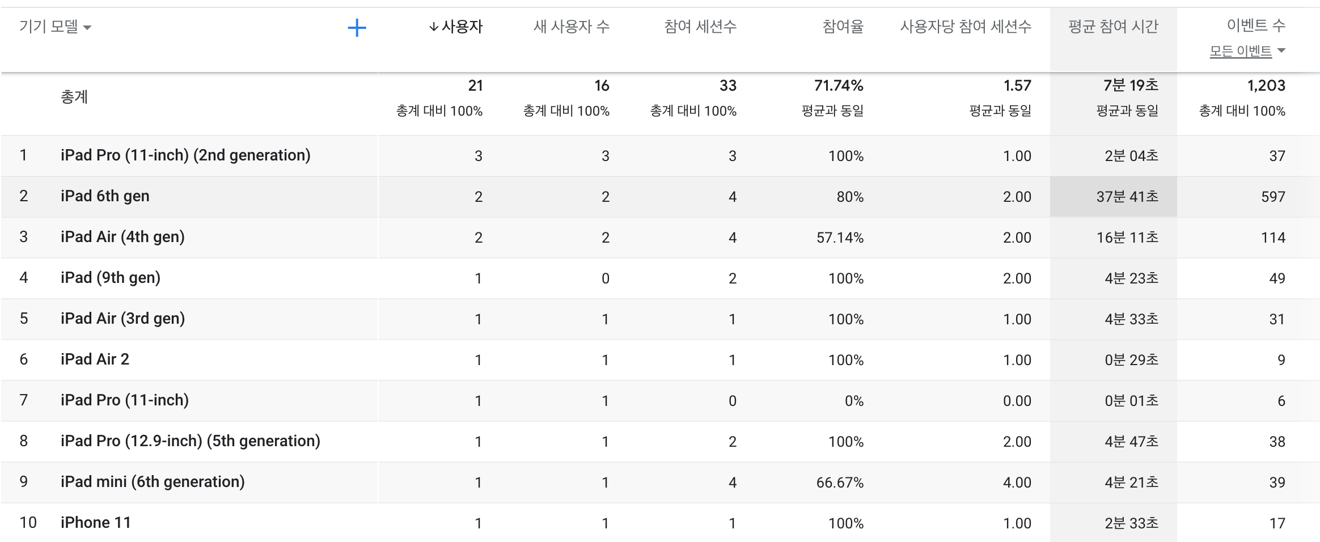Click the iPhone 11 row label
Image resolution: width=1320 pixels, height=542 pixels.
coord(95,523)
